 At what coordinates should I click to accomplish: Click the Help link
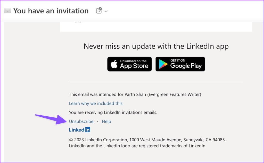(x=106, y=121)
